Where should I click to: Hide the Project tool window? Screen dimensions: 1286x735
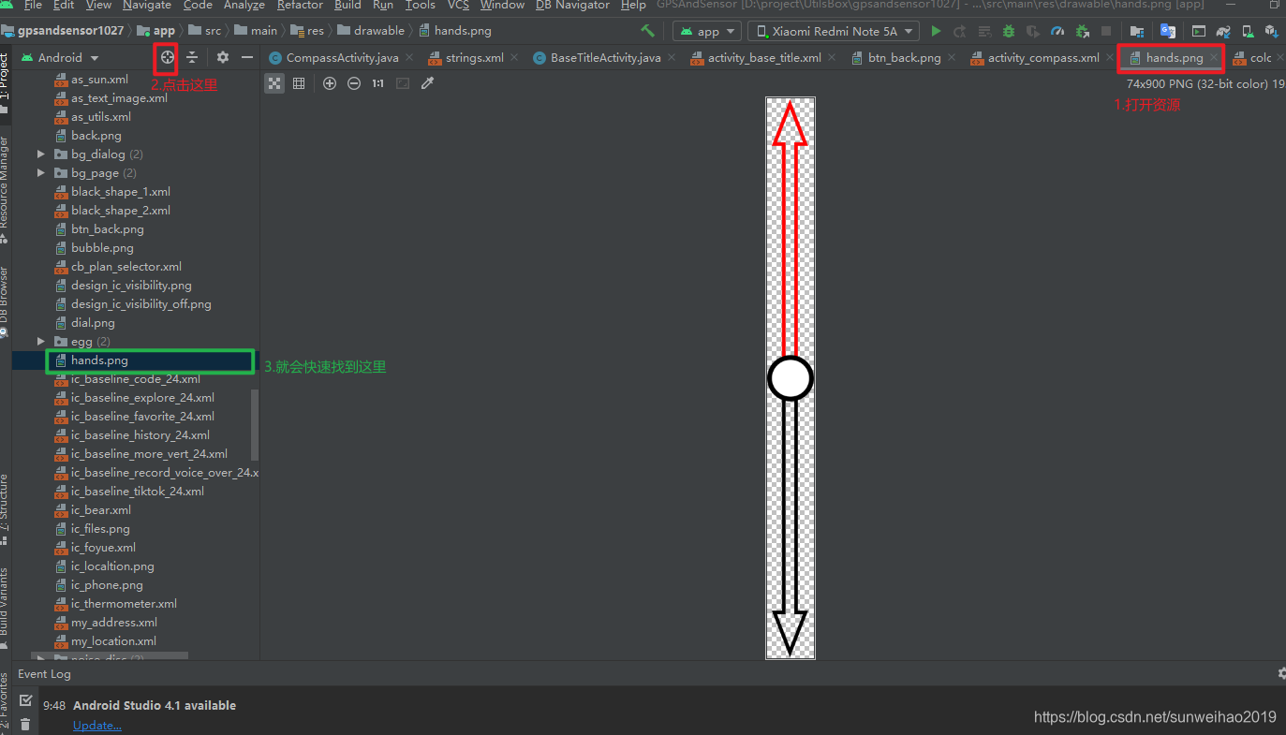click(247, 57)
